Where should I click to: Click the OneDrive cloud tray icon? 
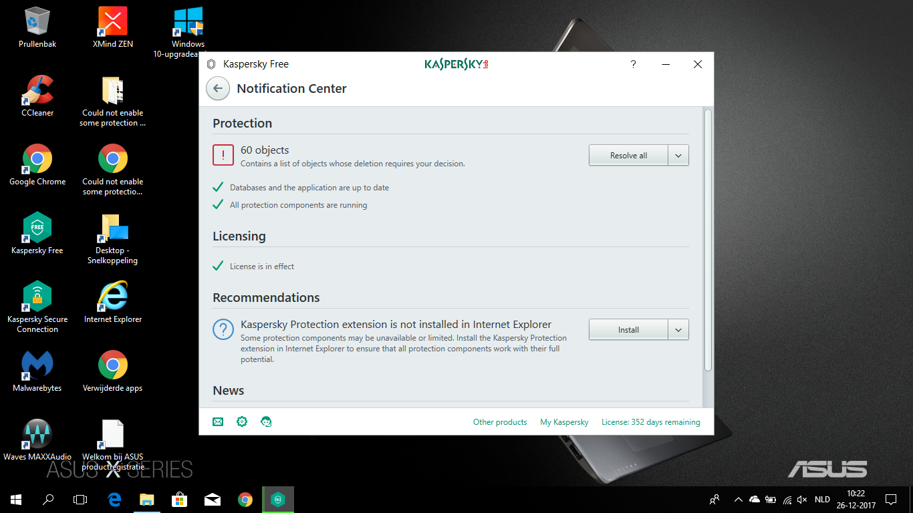(x=755, y=499)
